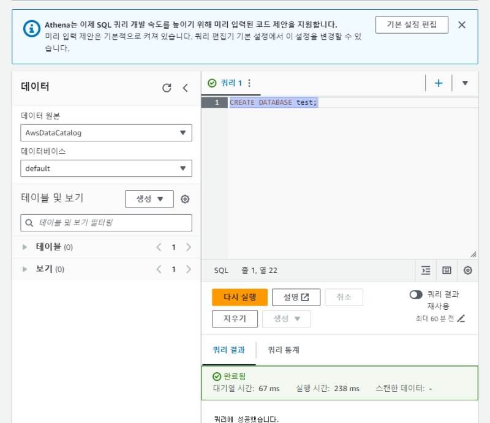
Task: Open query editor preferences gear
Action: point(468,270)
